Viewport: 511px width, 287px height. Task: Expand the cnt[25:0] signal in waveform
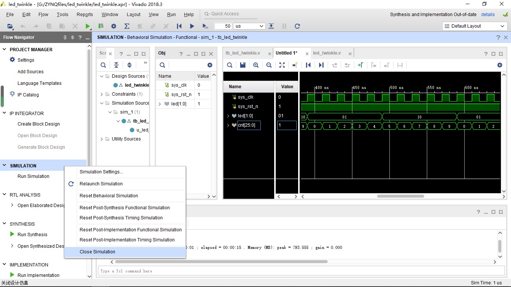(x=228, y=125)
